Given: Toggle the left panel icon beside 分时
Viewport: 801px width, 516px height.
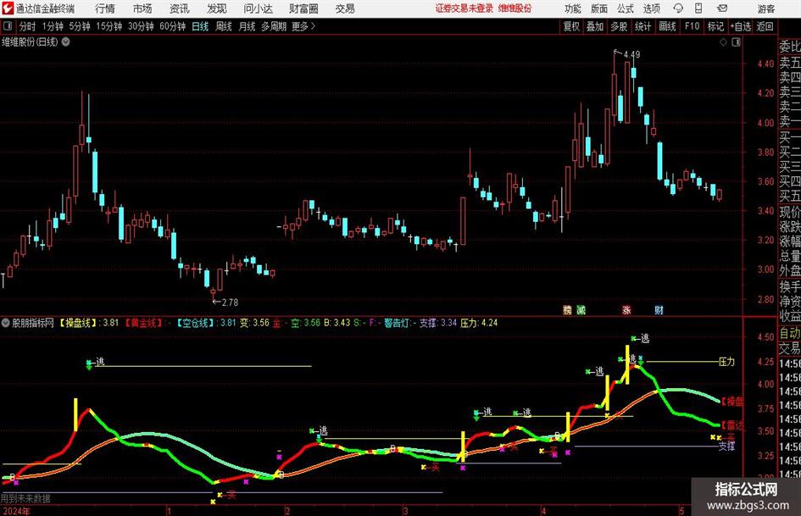Looking at the screenshot, I should (7, 26).
